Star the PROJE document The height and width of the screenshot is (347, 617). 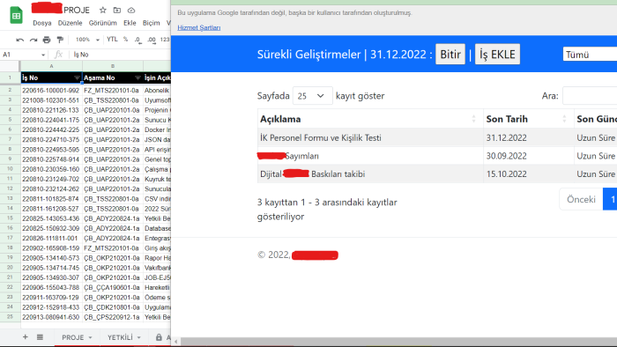103,11
